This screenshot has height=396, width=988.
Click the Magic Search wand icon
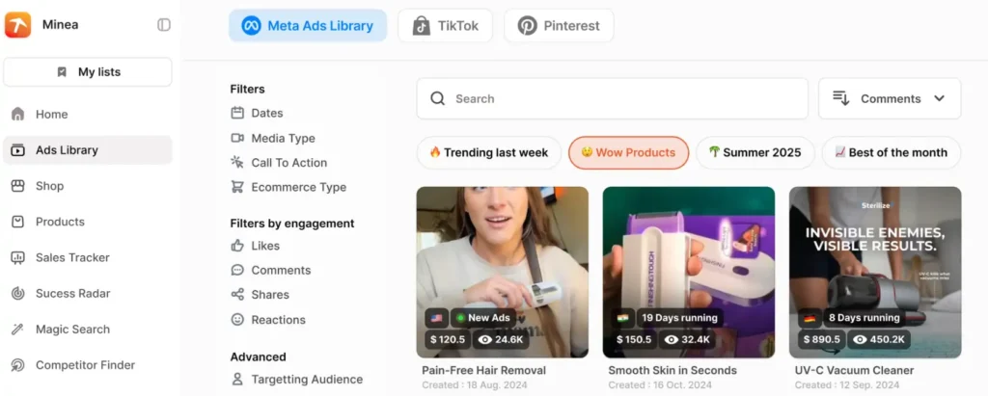17,330
